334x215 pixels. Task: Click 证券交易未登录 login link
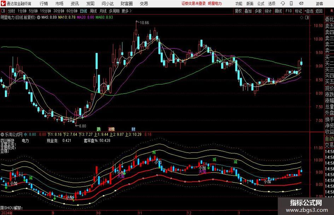tap(194, 4)
